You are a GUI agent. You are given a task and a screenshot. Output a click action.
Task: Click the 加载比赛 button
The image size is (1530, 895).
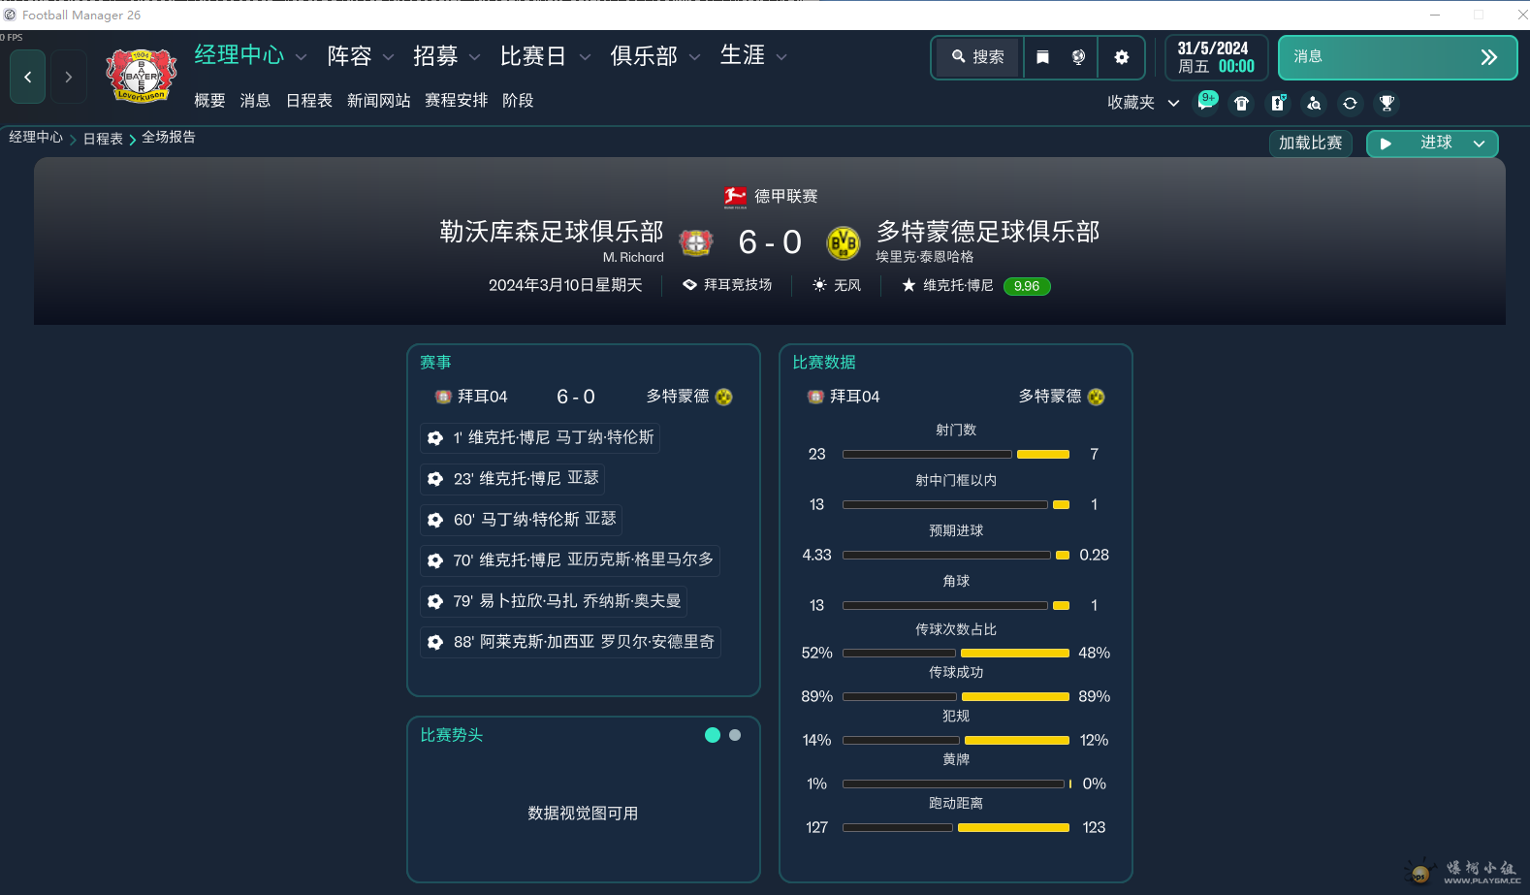(1310, 144)
